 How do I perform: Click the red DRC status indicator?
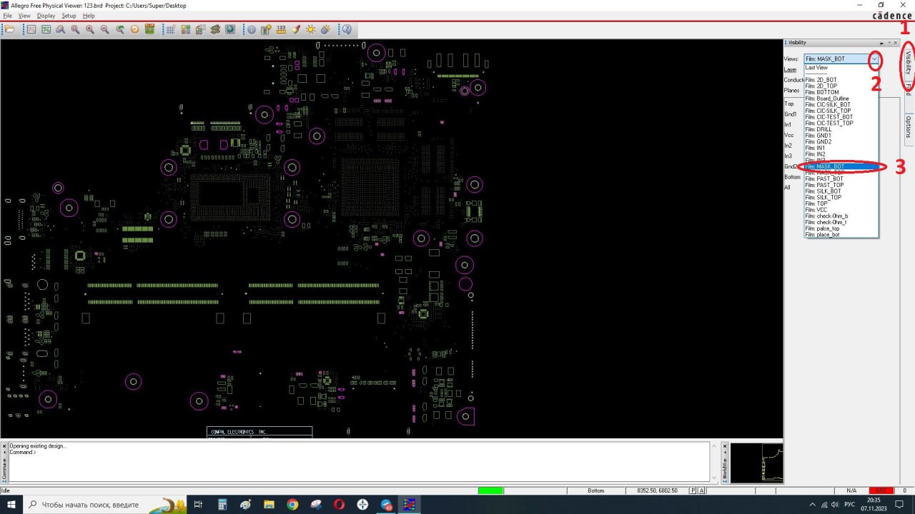(x=881, y=490)
